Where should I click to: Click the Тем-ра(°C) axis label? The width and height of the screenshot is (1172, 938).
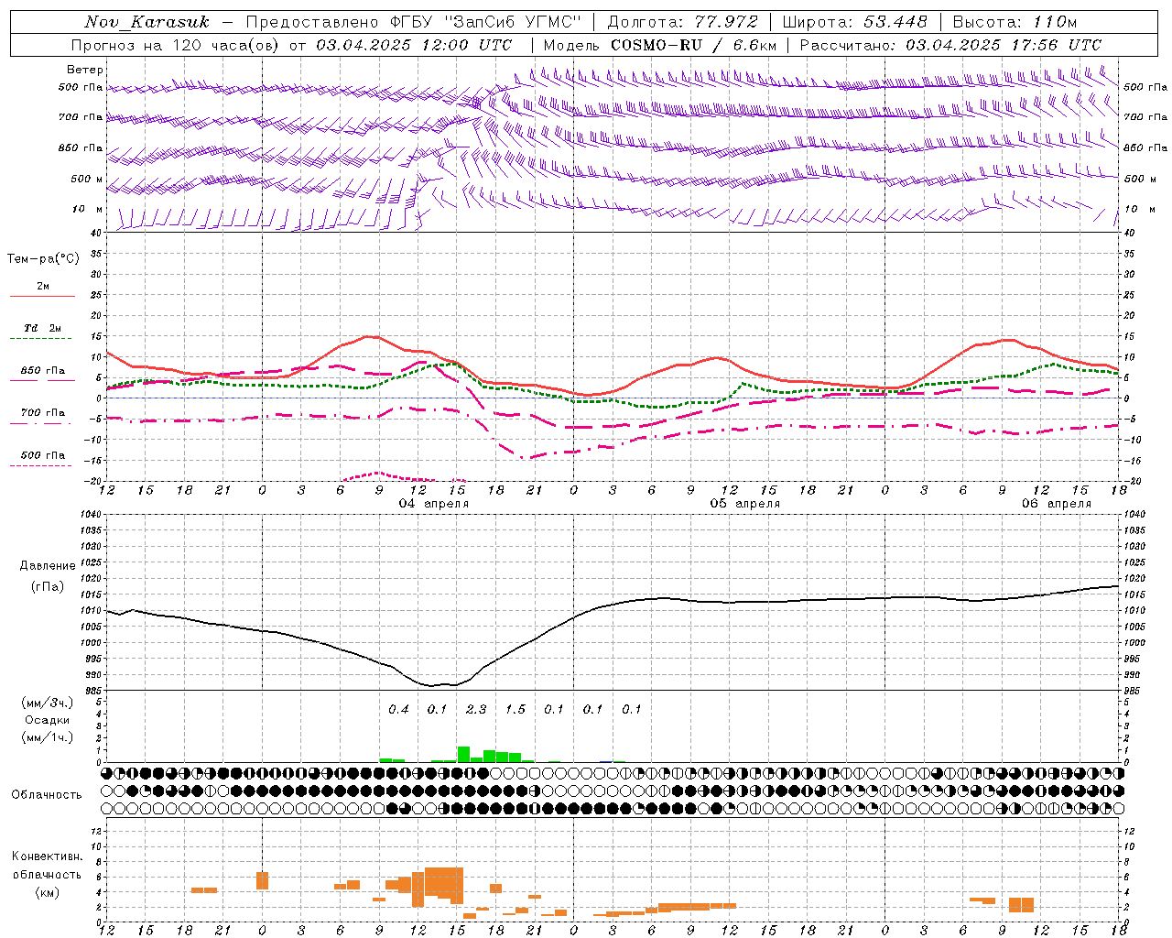click(x=43, y=259)
